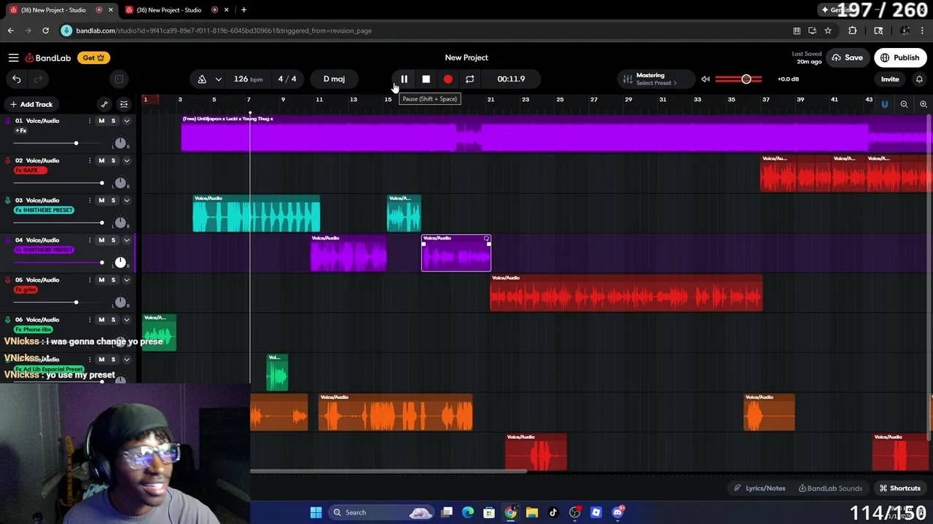Click the Add Track button

click(31, 104)
